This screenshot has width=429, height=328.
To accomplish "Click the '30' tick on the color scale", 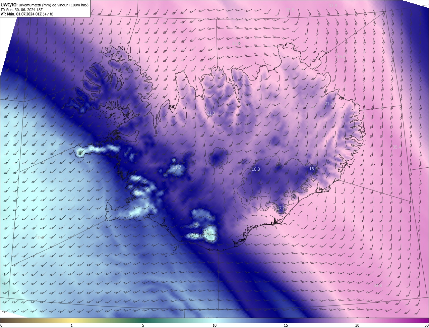I will pos(357,325).
